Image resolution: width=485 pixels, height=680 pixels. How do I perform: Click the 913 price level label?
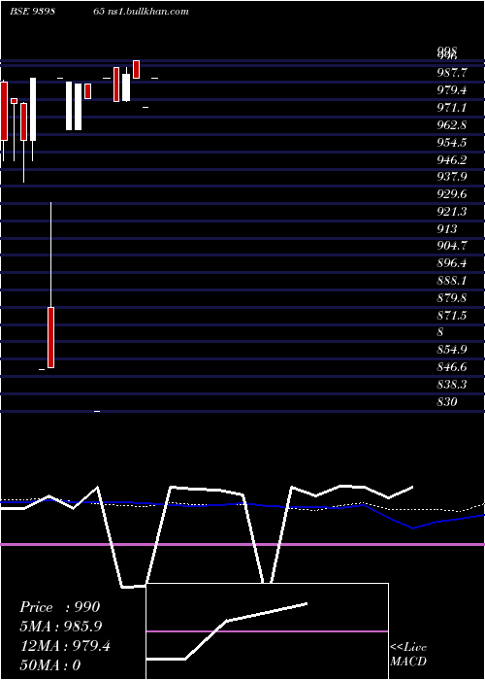coord(447,229)
